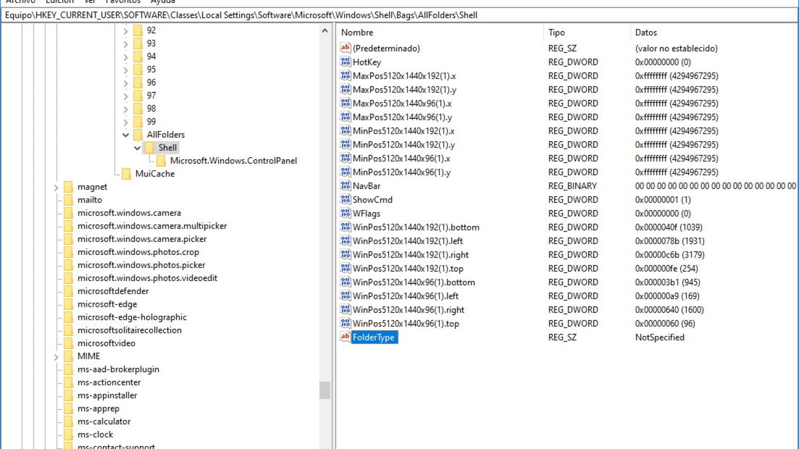Screen dimensions: 799x449
Task: Select the WinPos5120x1440x192(1).left value name
Action: pos(408,241)
